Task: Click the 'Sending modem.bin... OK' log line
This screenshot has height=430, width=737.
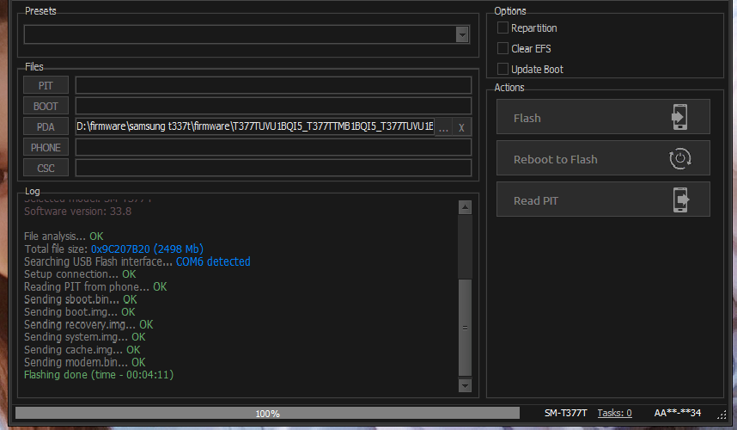Action: click(84, 362)
